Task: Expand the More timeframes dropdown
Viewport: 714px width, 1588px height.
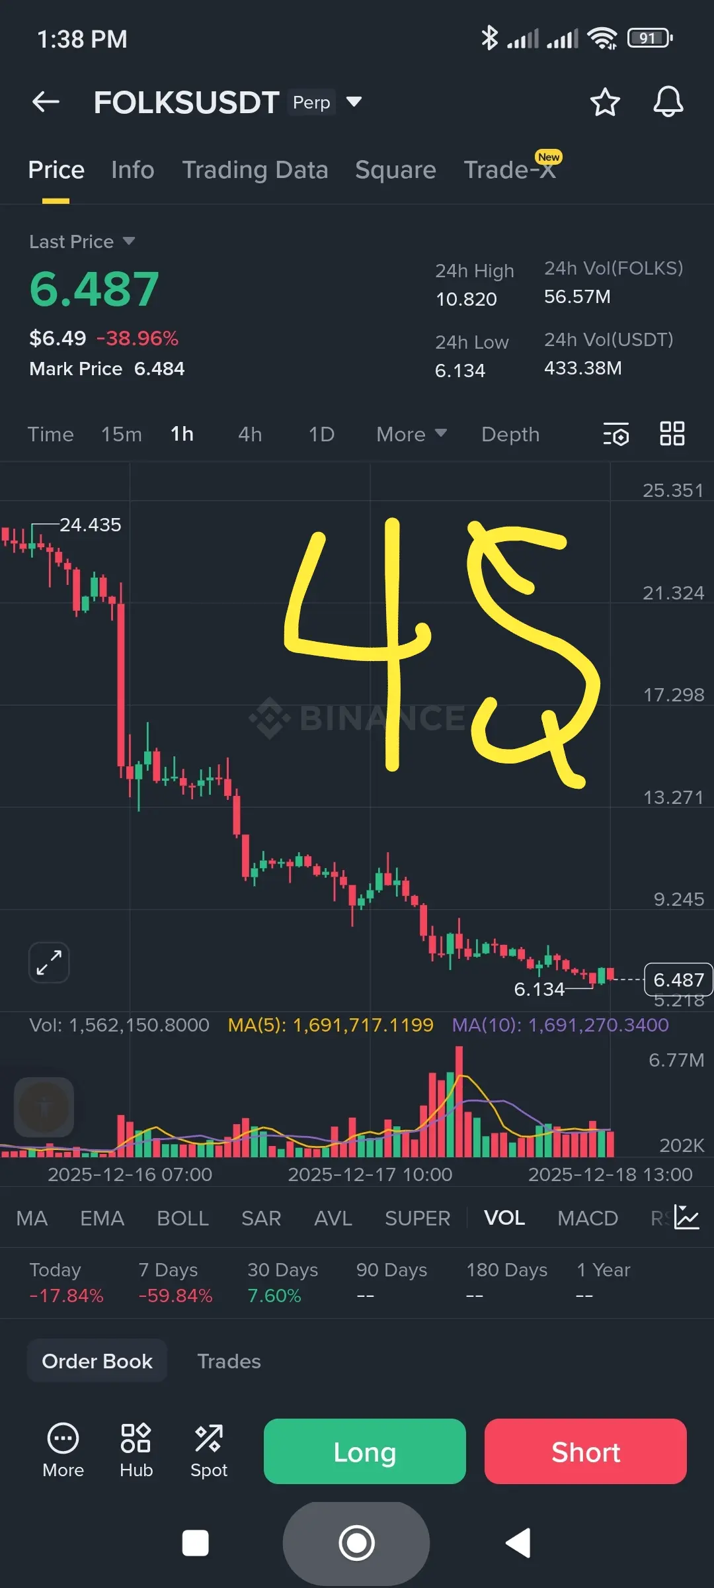Action: click(411, 434)
